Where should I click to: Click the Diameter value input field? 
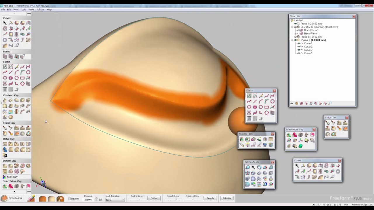(88, 200)
